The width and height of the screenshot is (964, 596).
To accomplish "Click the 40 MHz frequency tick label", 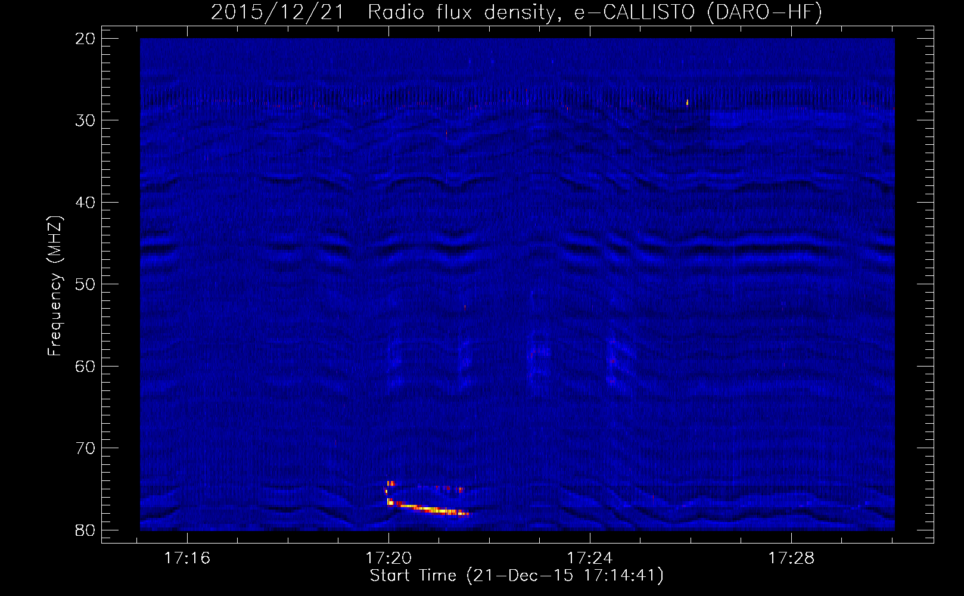I will pyautogui.click(x=86, y=203).
